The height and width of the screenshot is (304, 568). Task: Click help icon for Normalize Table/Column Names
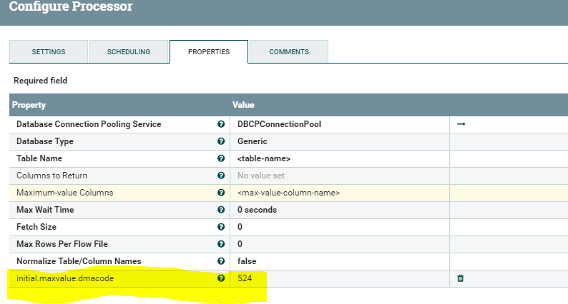coord(221,261)
